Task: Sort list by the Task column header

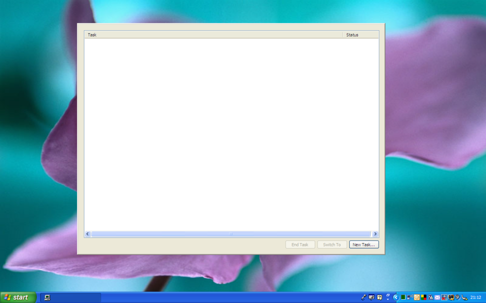Action: (x=214, y=35)
